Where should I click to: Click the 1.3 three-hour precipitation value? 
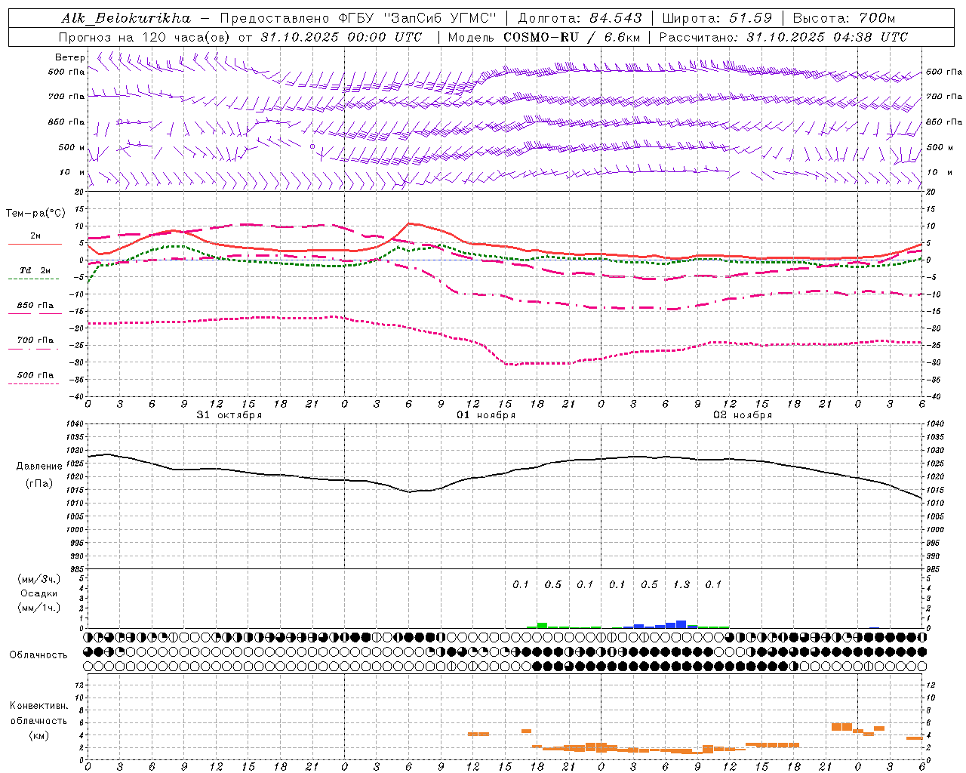(x=681, y=585)
